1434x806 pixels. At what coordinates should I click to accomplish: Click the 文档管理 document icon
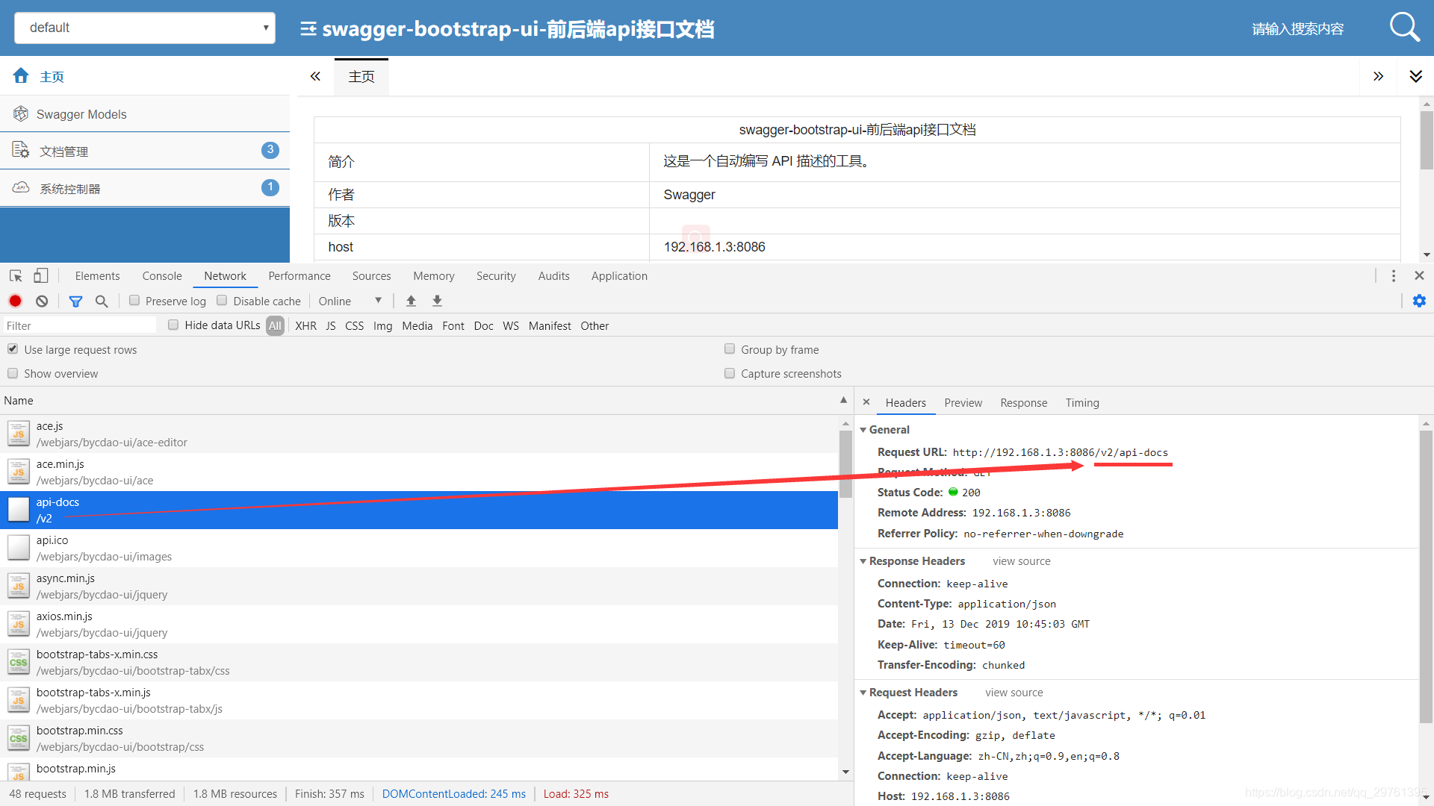pos(21,150)
